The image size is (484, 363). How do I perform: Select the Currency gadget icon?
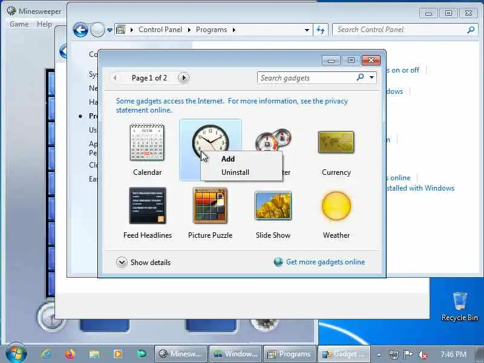pos(336,142)
